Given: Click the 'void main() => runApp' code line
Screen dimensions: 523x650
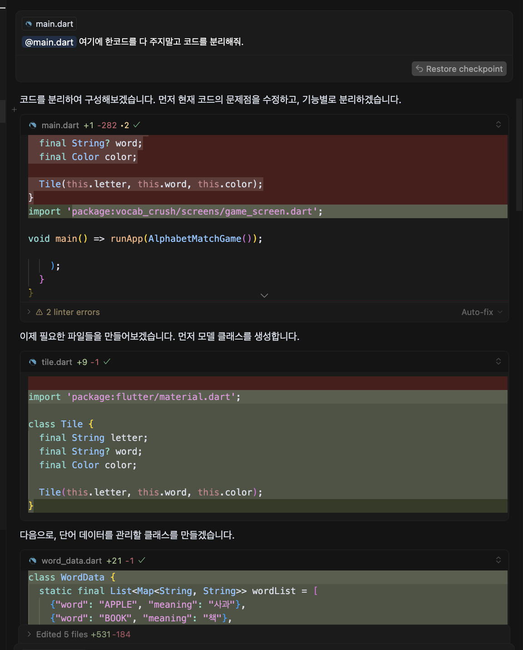Looking at the screenshot, I should click(x=145, y=239).
